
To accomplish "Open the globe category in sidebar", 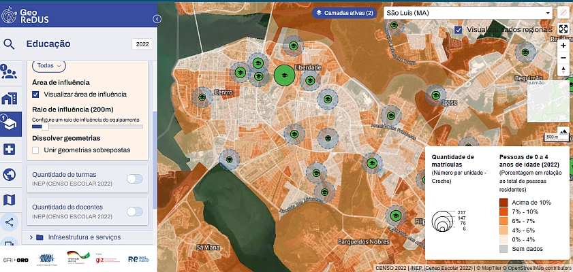I will coord(10,175).
